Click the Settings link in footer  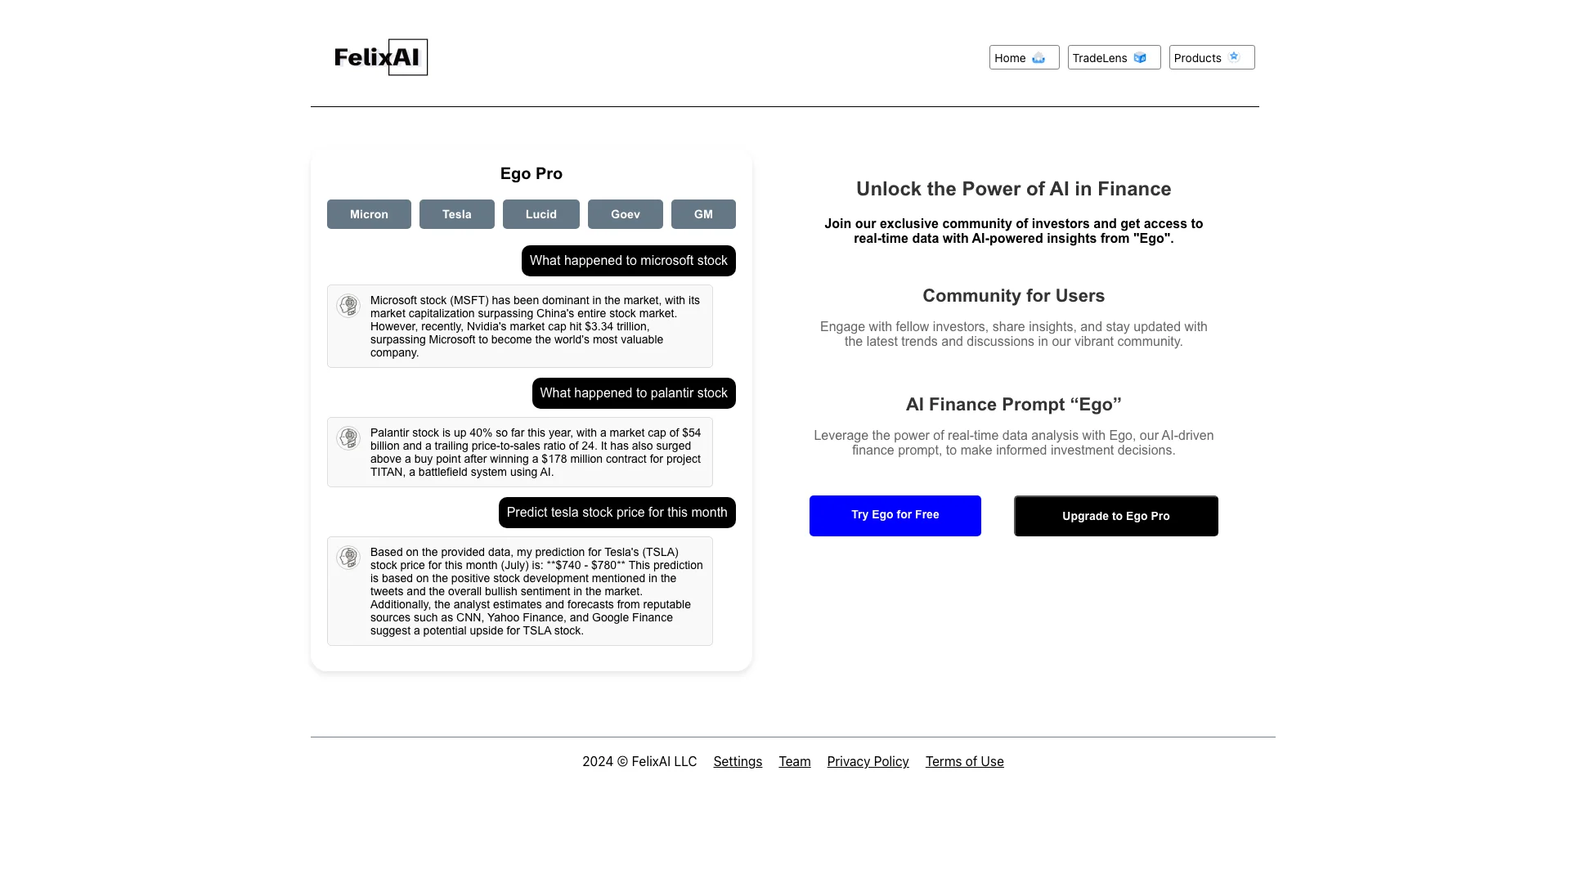[738, 761]
